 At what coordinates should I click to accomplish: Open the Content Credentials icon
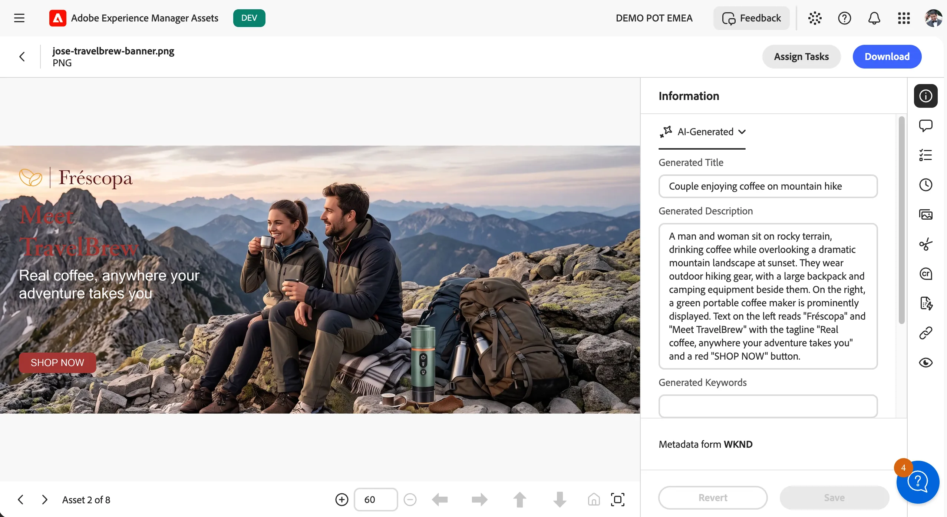(x=925, y=274)
